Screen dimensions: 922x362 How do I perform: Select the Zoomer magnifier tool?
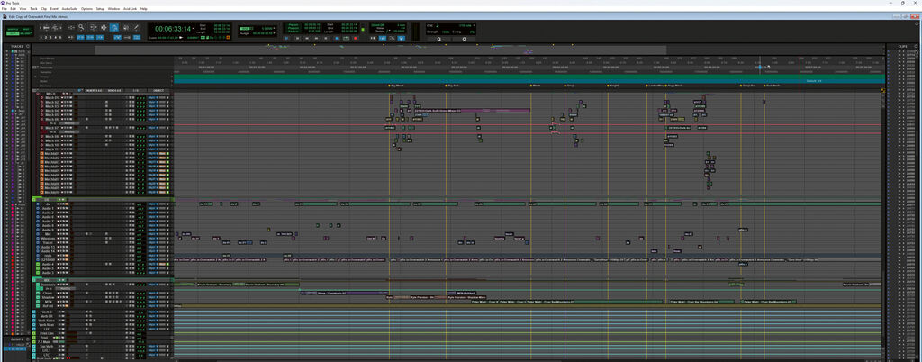81,27
